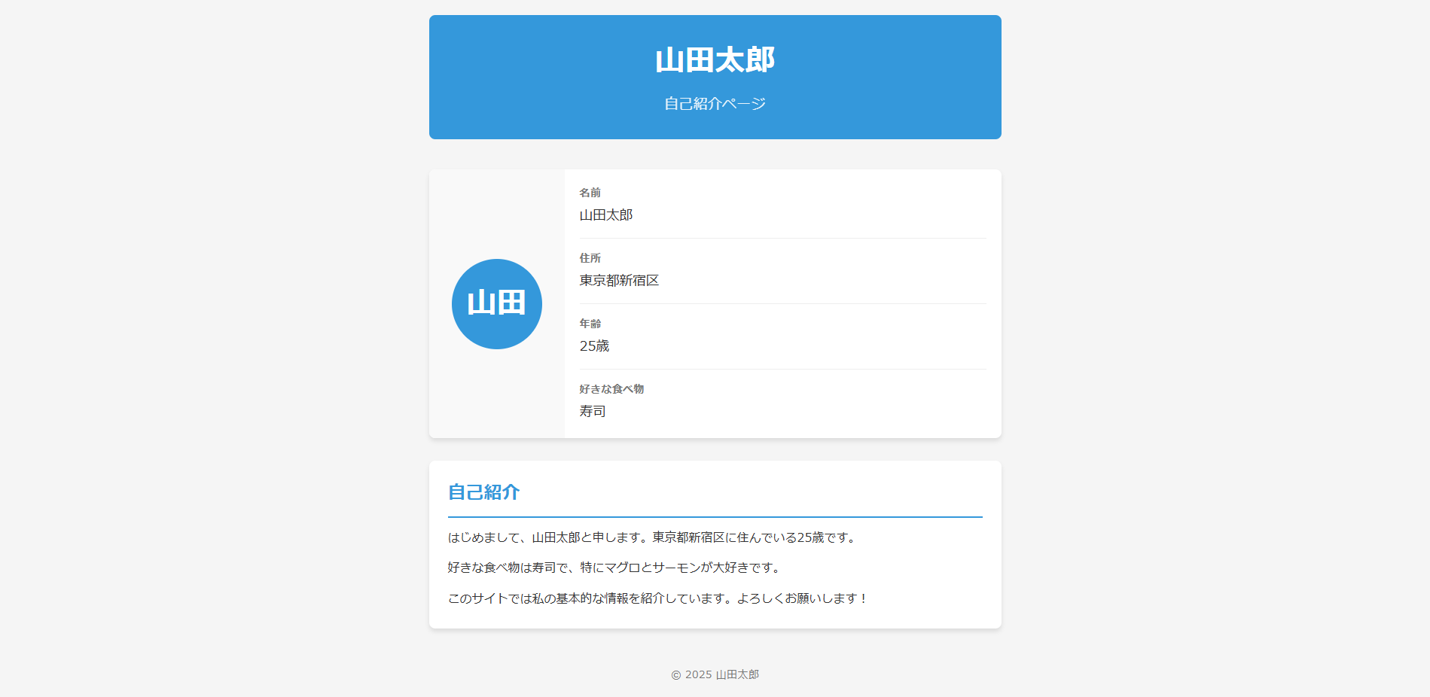Click the divider line between 名前 and 住所
Image resolution: width=1430 pixels, height=697 pixels.
[782, 238]
